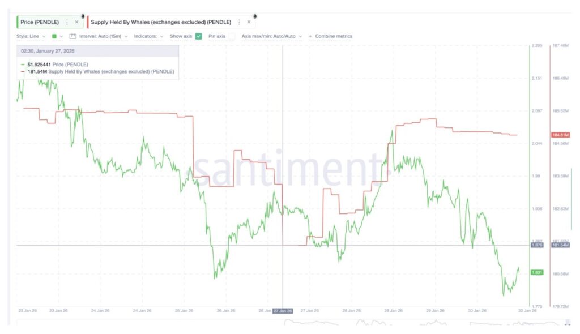Close the Price (PENDLE) metric tab
The width and height of the screenshot is (580, 334).
(x=77, y=22)
